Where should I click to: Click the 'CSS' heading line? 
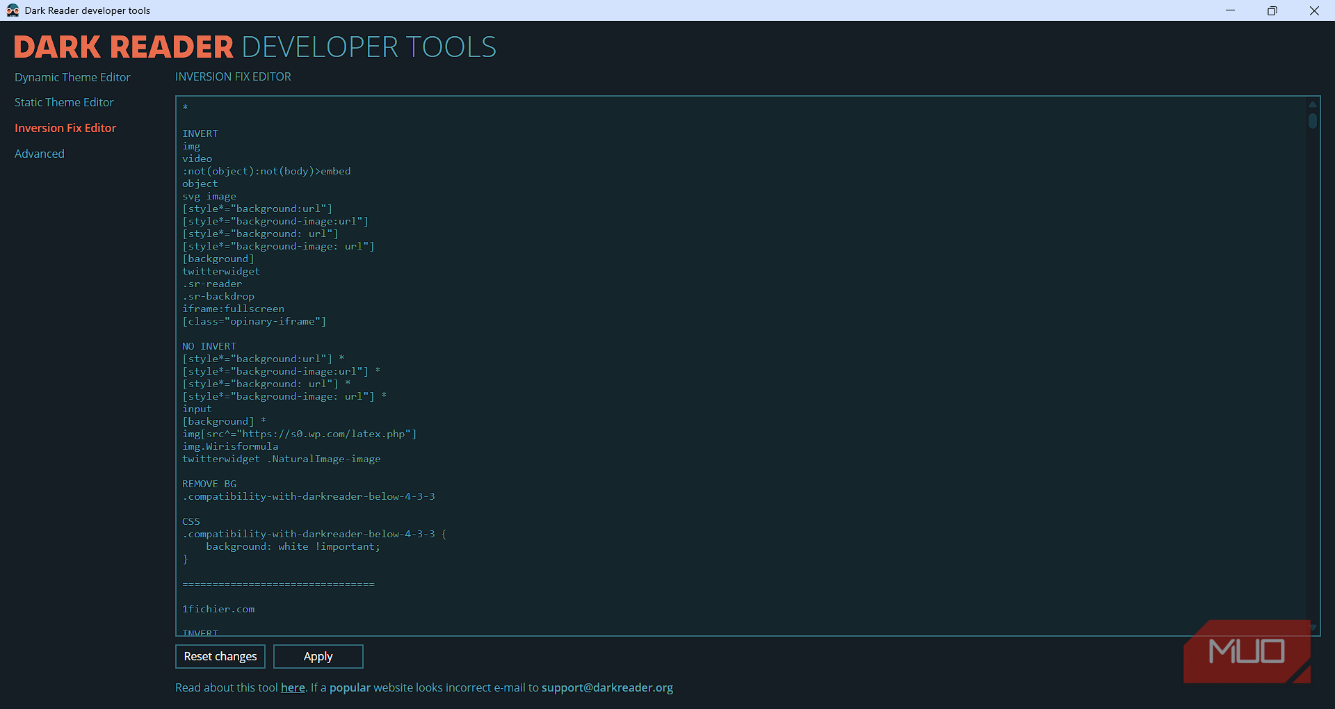click(191, 521)
